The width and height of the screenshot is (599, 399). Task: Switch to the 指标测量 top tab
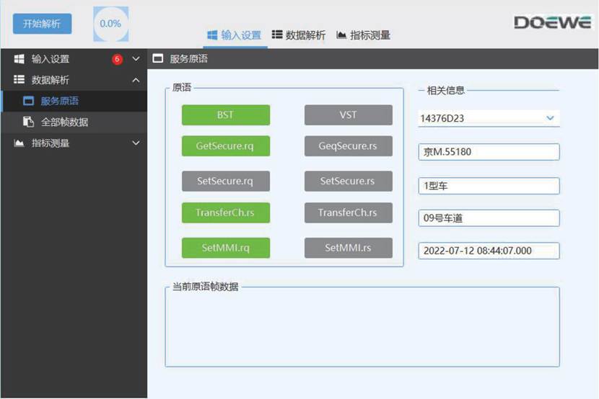pos(363,35)
